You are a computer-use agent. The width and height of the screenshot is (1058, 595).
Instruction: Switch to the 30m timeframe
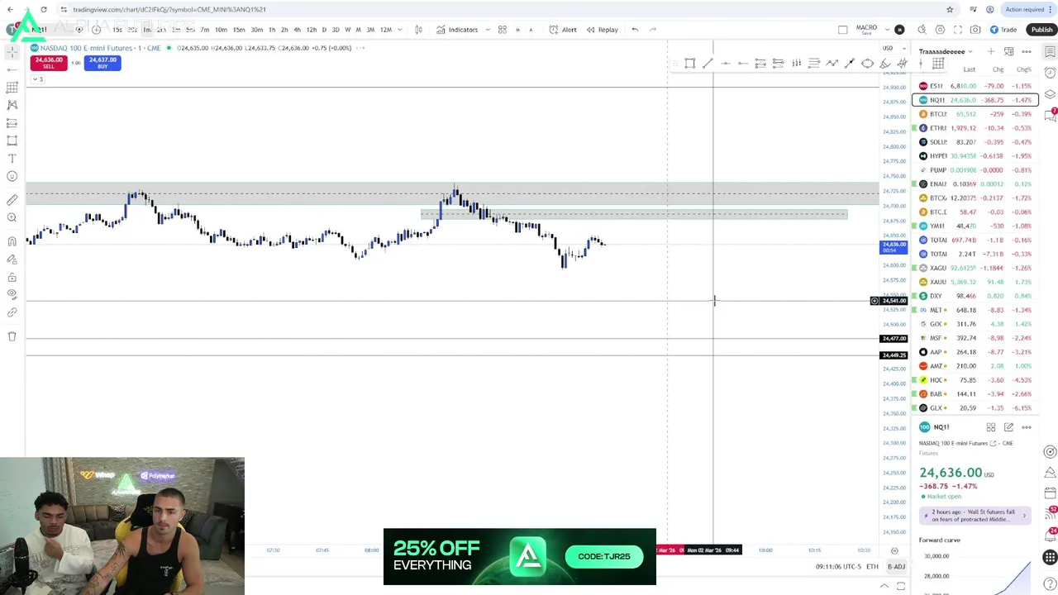257,30
